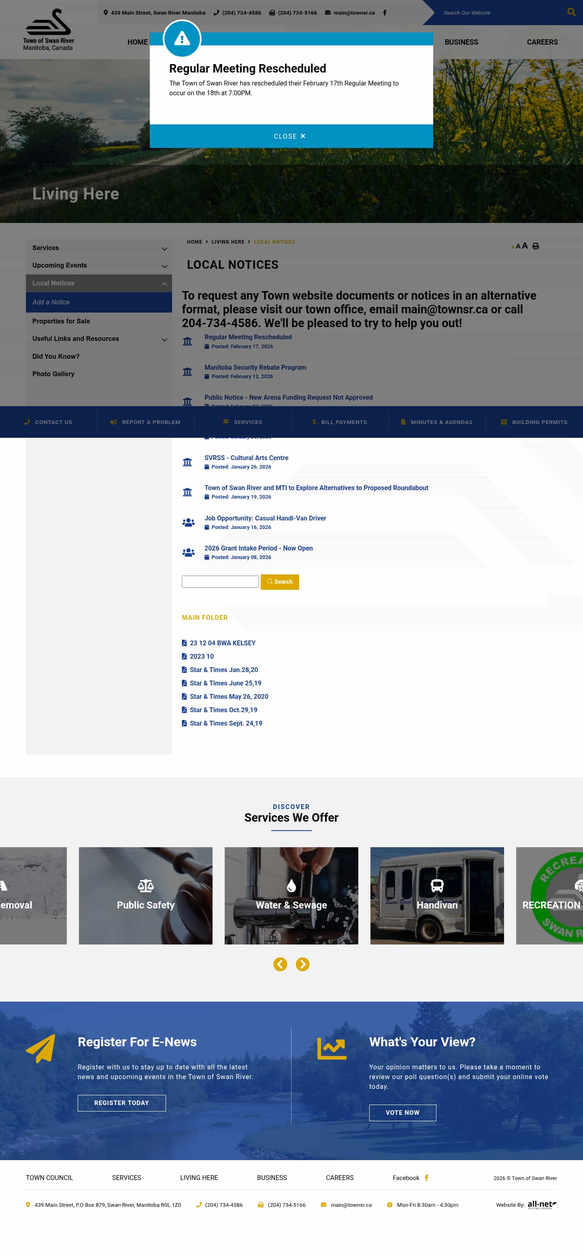
Task: Select the smallest font size A
Action: [x=513, y=247]
